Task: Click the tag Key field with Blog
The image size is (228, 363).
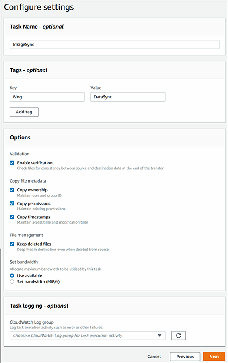Action: [47, 97]
